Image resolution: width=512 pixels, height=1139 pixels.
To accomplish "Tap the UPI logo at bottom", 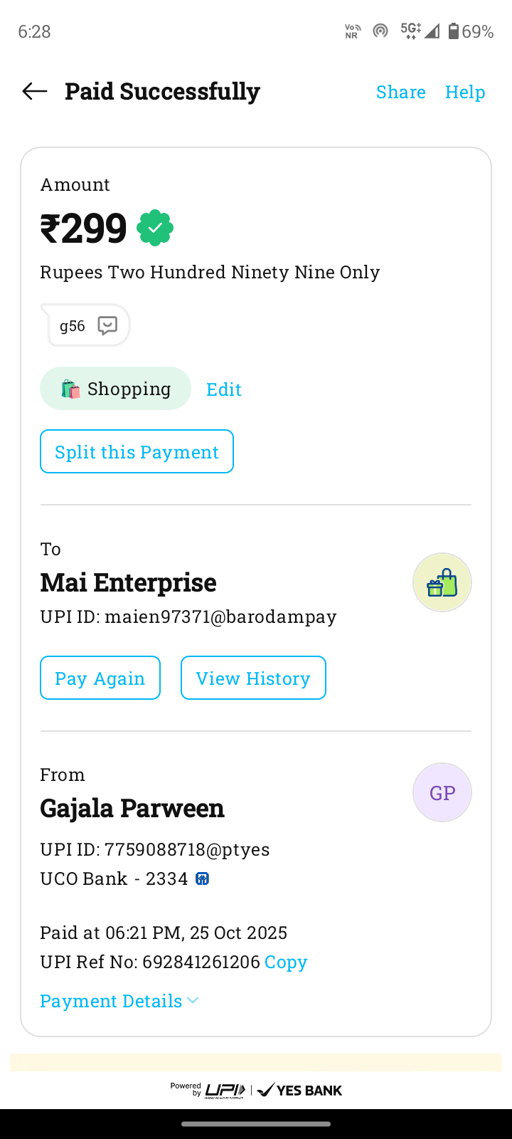I will point(225,1090).
